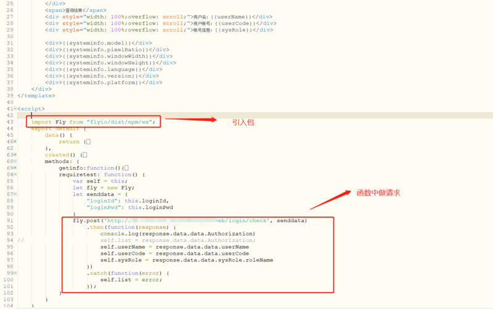Click 'requiretest: function() {' text

pos(102,175)
